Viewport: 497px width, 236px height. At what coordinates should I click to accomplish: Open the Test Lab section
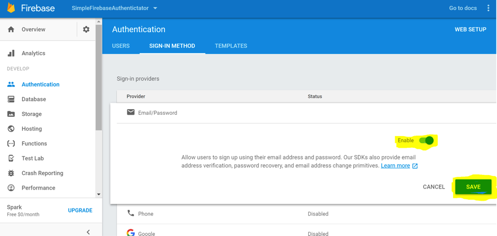click(33, 158)
